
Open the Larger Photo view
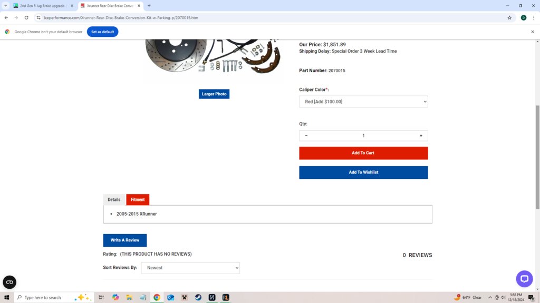click(x=214, y=94)
